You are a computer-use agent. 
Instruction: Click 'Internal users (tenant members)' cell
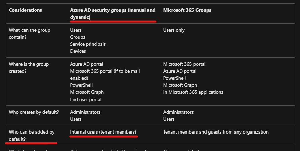[103, 132]
